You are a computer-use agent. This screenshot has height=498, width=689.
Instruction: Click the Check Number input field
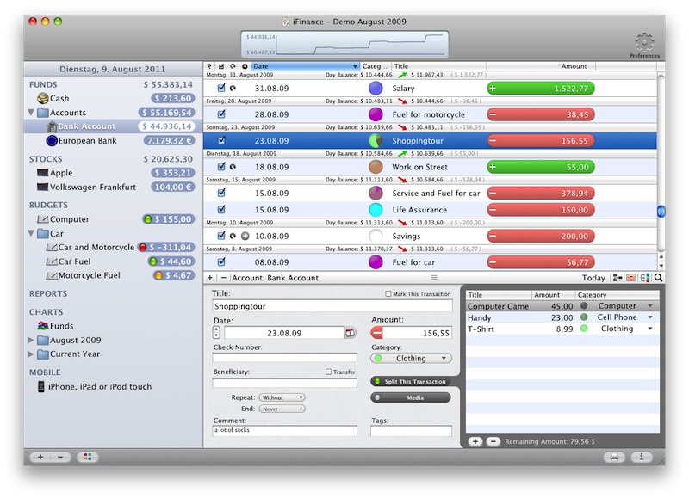click(284, 358)
